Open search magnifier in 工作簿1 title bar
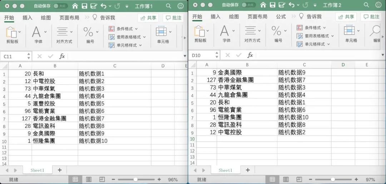This screenshot has height=184, width=386. coord(168,6)
